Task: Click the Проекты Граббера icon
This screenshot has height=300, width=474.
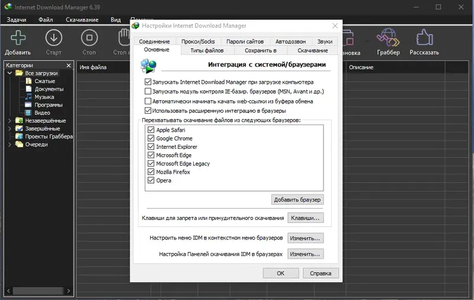Action: pos(19,136)
